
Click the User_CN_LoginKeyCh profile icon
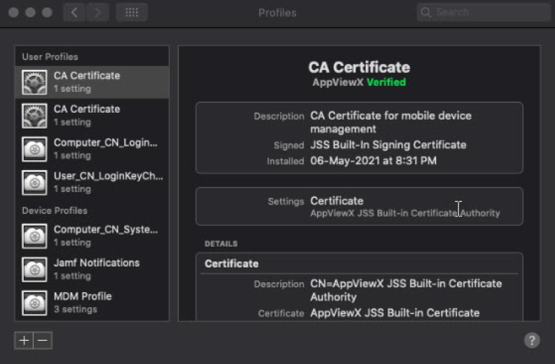[34, 183]
